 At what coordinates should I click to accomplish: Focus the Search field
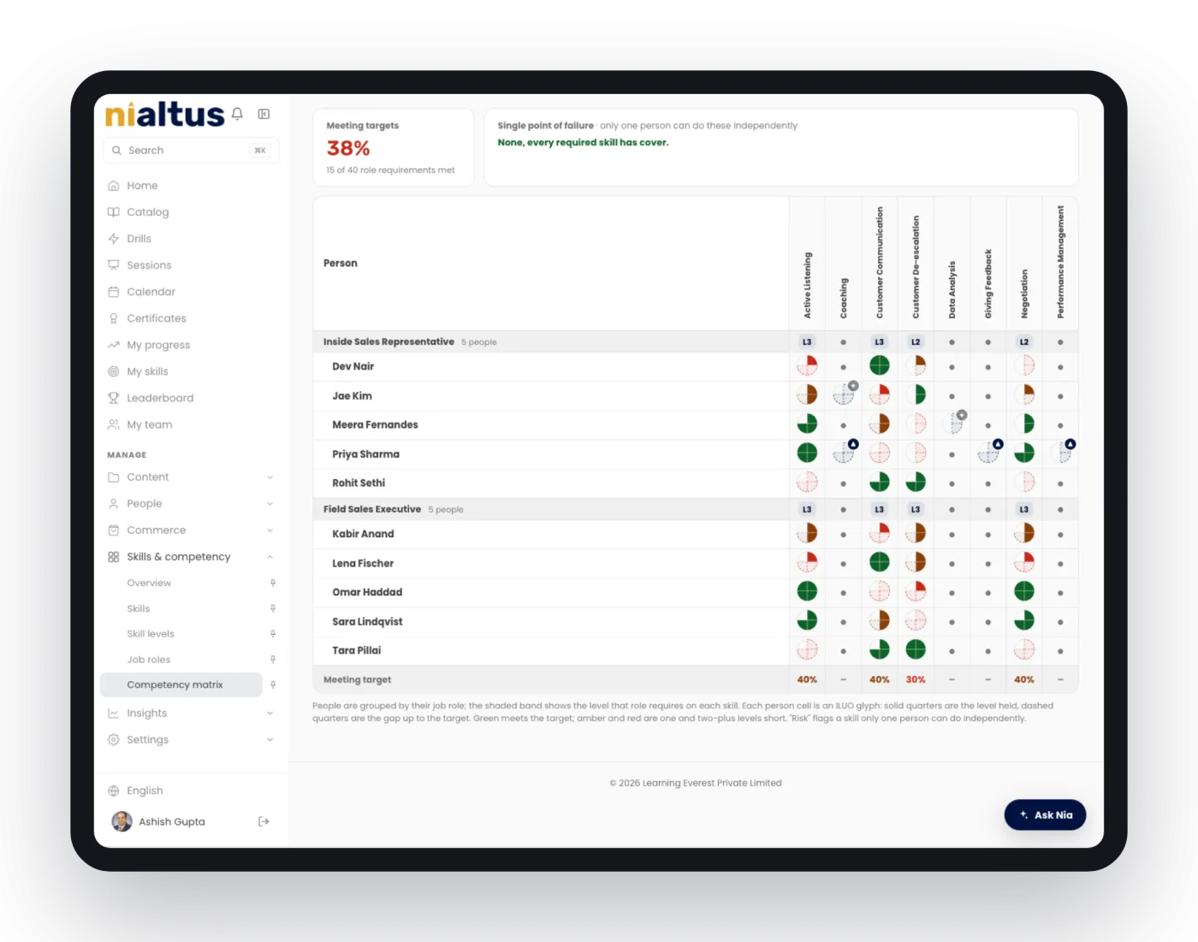click(x=191, y=151)
